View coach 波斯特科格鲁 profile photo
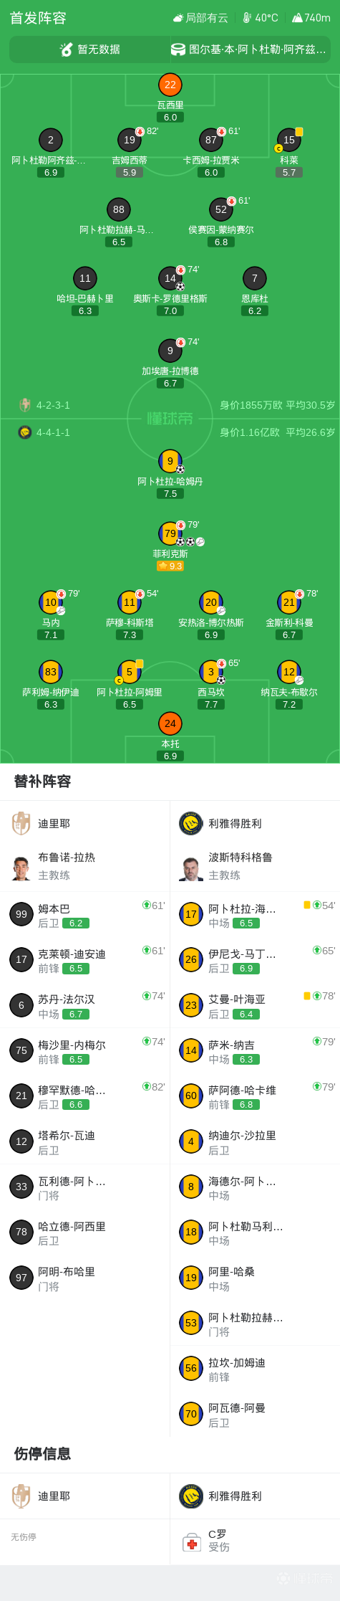Image resolution: width=340 pixels, height=1601 pixels. click(191, 867)
